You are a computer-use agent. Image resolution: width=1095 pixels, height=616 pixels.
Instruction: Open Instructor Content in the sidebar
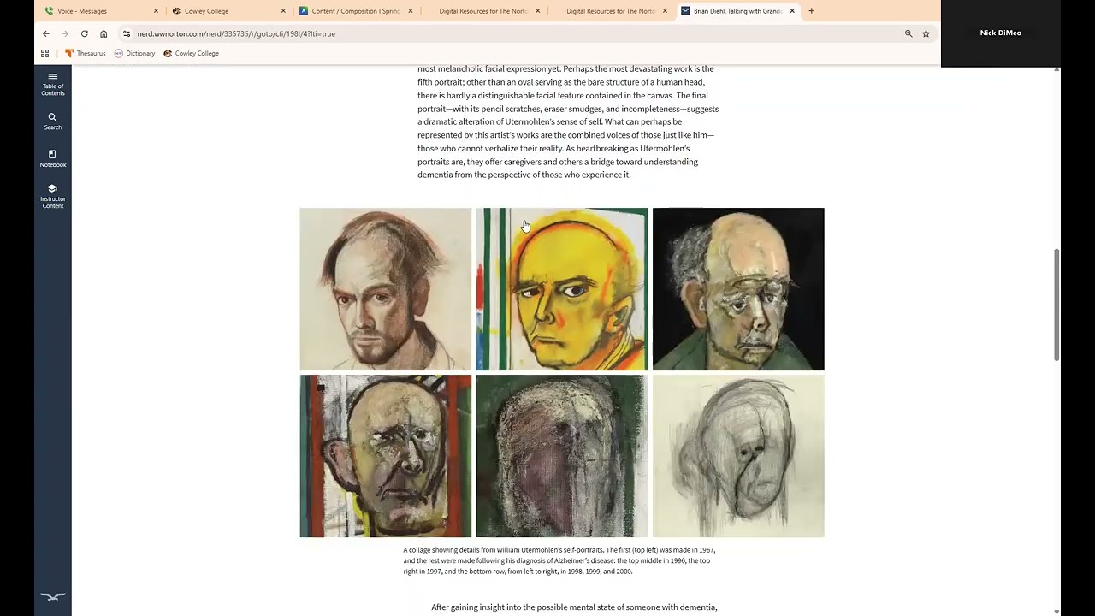tap(53, 196)
